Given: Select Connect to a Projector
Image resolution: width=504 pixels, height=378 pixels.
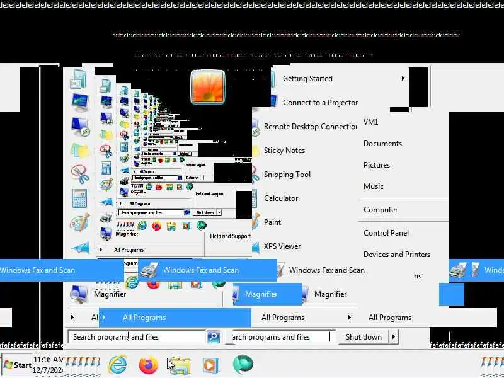Looking at the screenshot, I should [320, 103].
